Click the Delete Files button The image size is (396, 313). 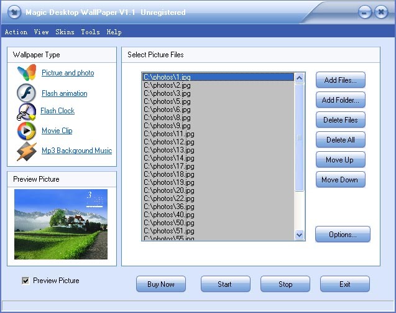pyautogui.click(x=341, y=120)
